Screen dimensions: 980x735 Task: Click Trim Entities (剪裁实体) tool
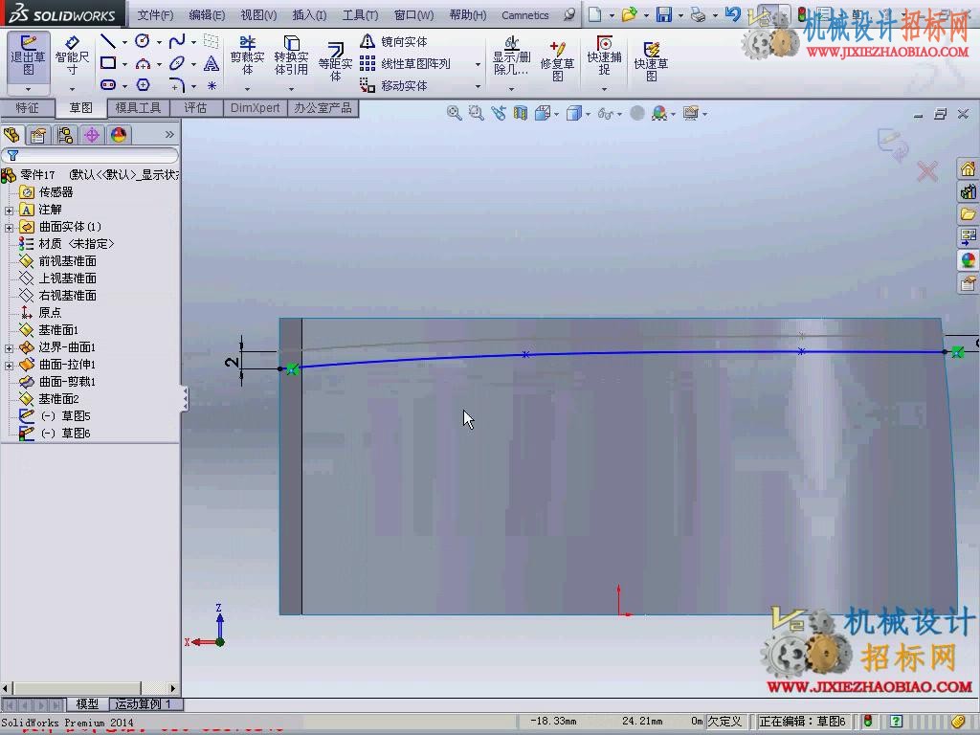[248, 56]
